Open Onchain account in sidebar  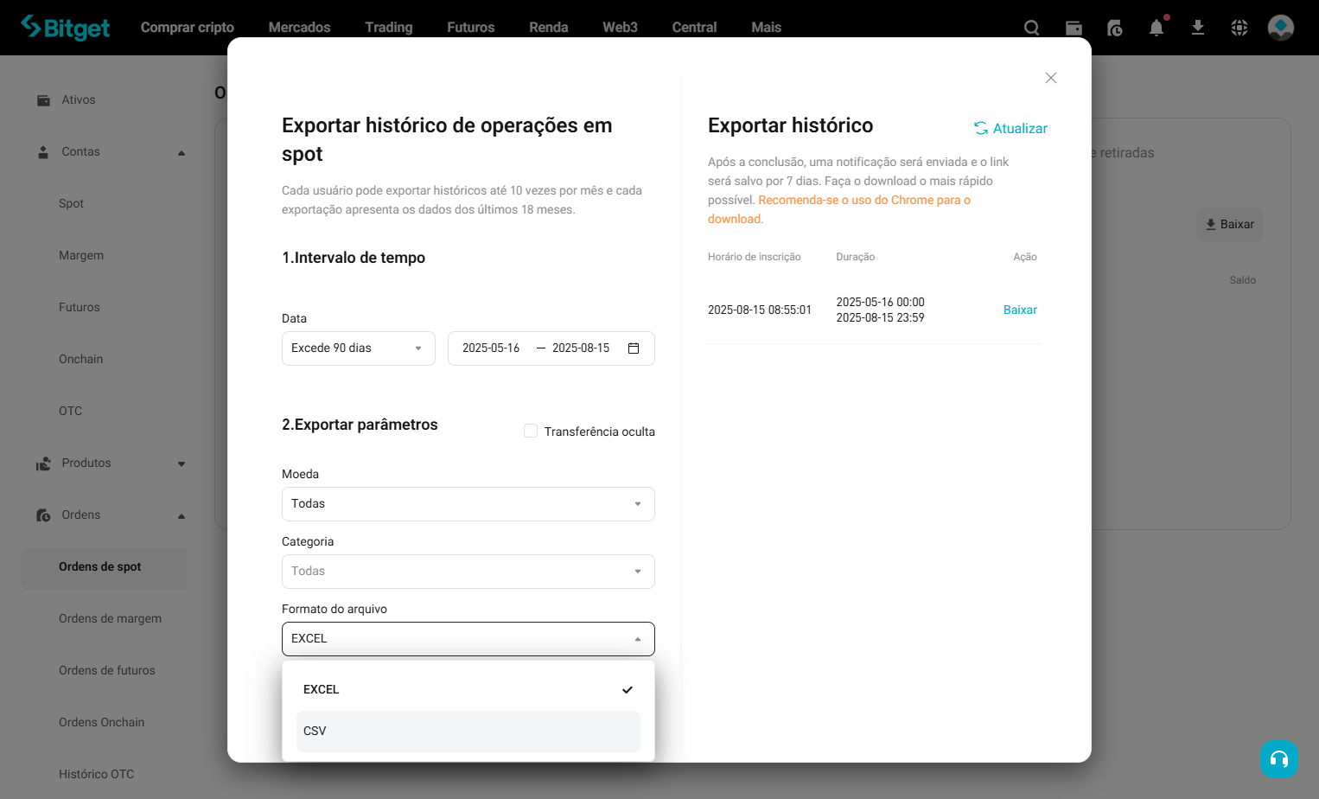pos(80,360)
